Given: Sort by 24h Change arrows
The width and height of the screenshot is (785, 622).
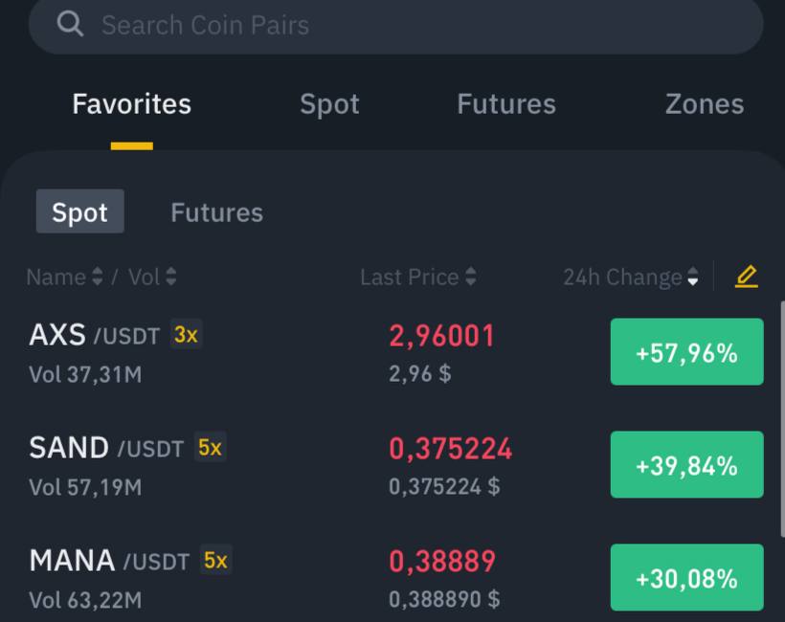Looking at the screenshot, I should 693,277.
